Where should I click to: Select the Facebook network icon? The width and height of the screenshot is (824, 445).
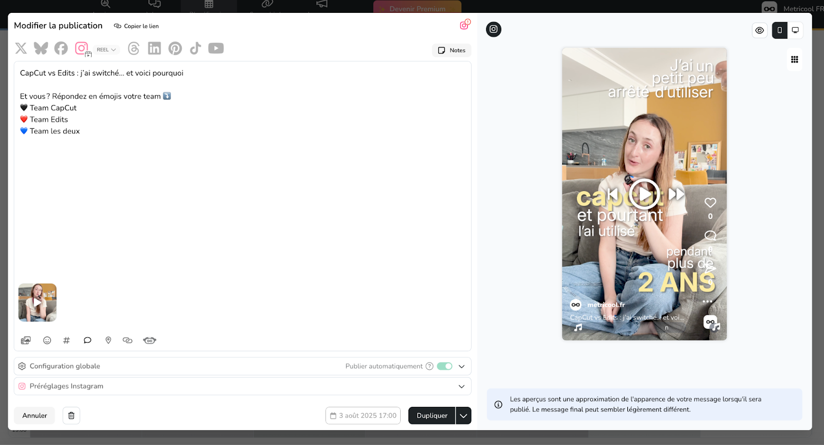point(61,48)
